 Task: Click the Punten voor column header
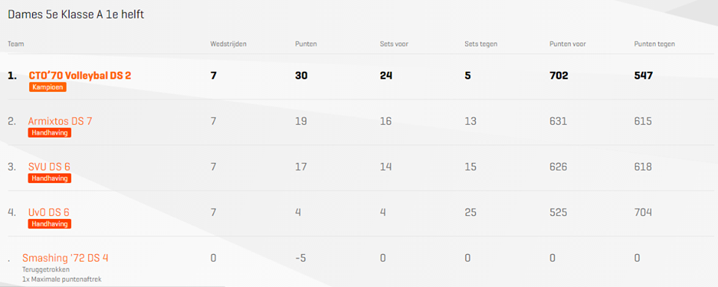(568, 44)
